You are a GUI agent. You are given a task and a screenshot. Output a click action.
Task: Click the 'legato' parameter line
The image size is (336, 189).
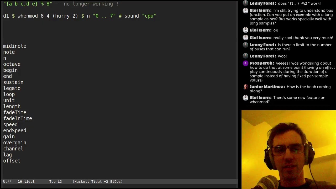pos(12,88)
